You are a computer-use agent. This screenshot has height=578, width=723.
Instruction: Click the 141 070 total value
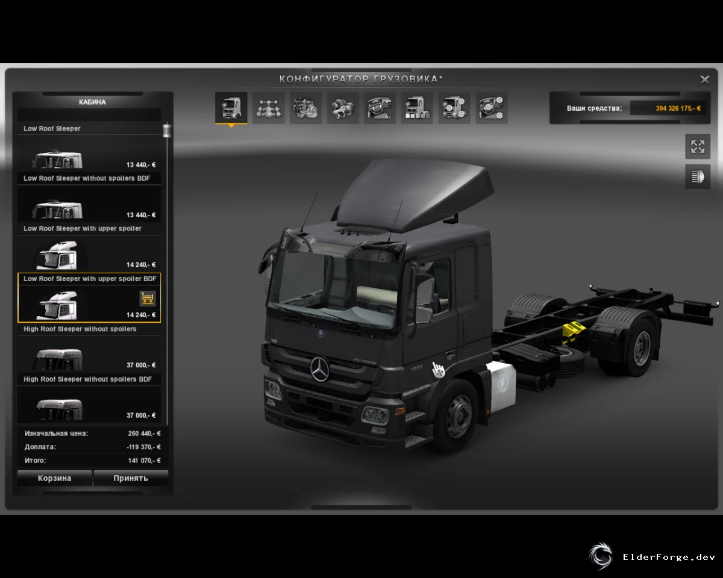[144, 461]
